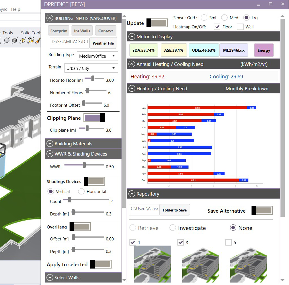The height and width of the screenshot is (285, 289).
Task: Switch to the Solid Tools tab
Action: click(x=31, y=33)
